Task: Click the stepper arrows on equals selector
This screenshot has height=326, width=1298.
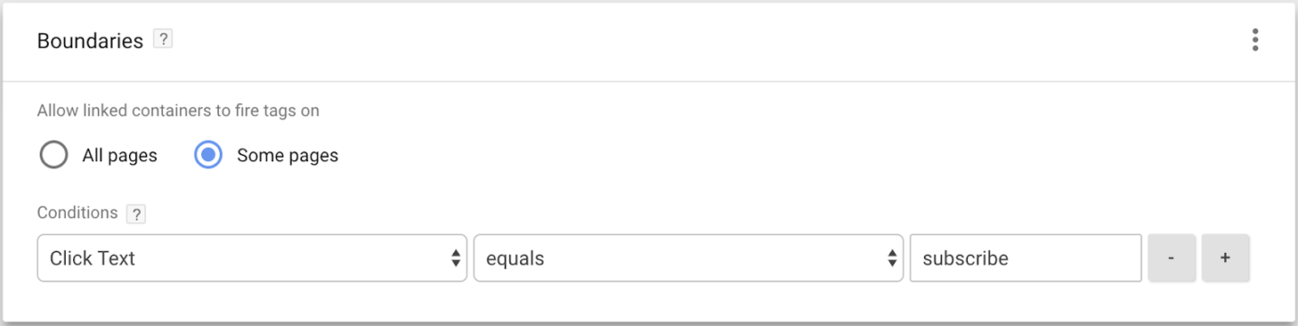Action: [x=891, y=258]
